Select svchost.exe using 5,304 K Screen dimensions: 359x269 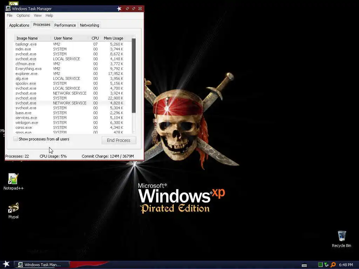pos(70,108)
